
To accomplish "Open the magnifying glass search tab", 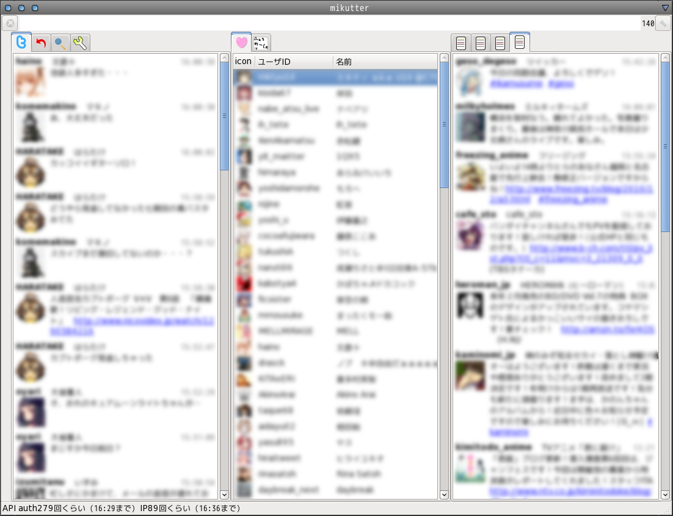I will pos(60,43).
